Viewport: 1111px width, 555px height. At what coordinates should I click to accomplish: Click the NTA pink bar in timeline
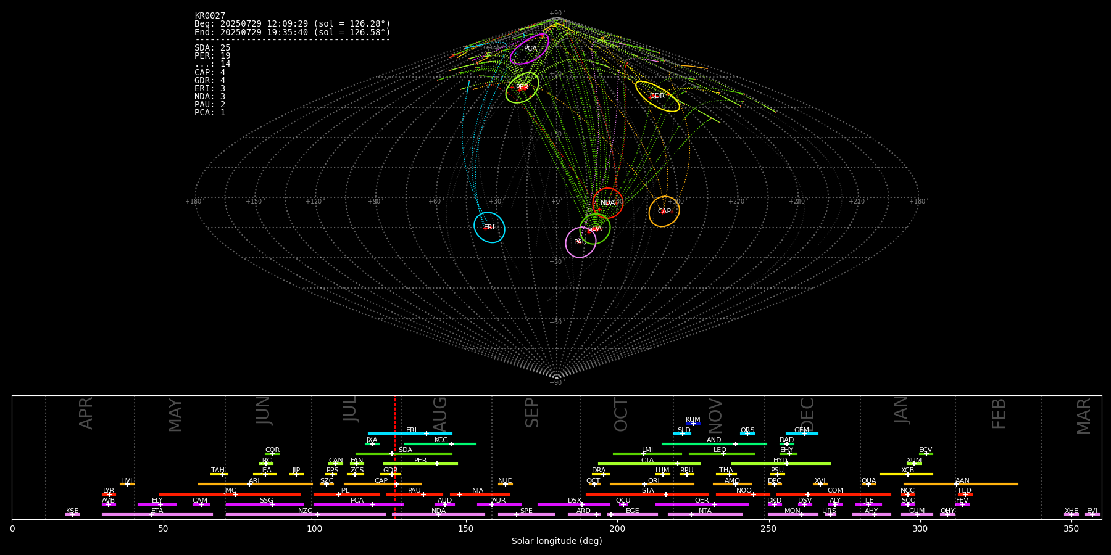[x=705, y=514]
